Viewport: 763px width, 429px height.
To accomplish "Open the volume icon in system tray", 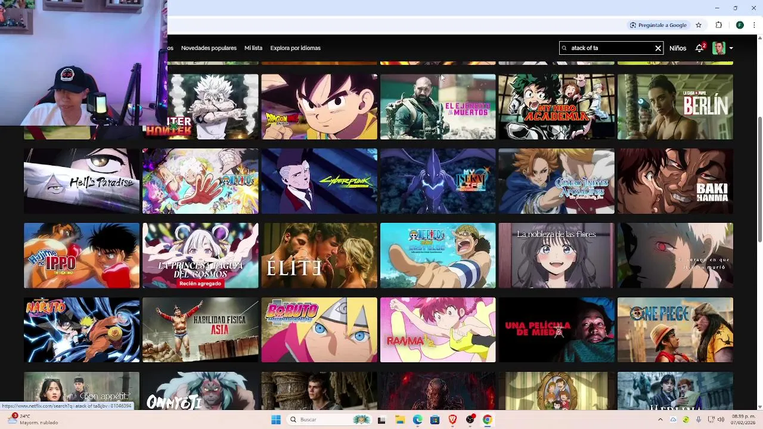I will (x=721, y=419).
